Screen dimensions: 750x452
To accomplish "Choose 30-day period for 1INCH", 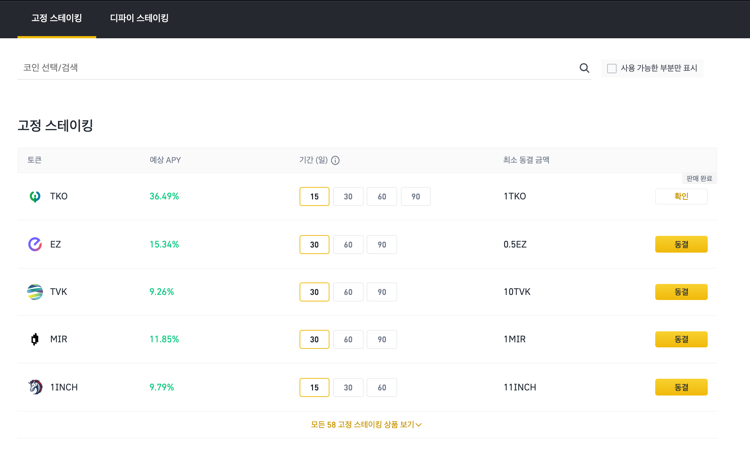I will tap(348, 387).
